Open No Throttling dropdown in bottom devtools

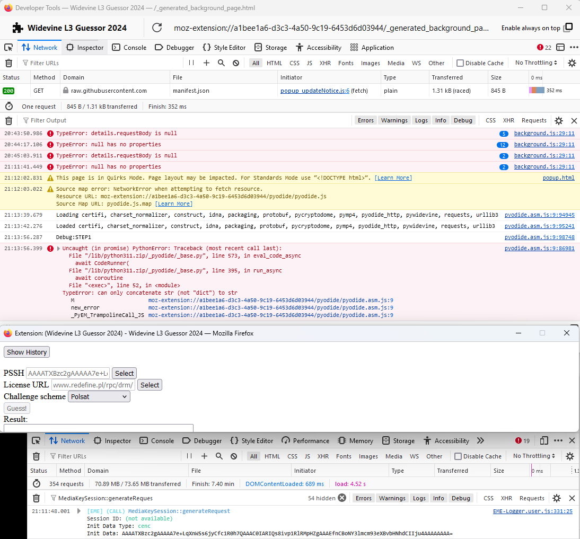pyautogui.click(x=534, y=456)
